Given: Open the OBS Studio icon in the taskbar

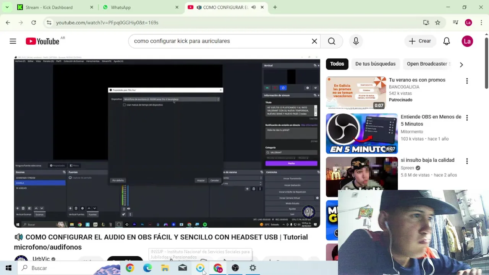Looking at the screenshot, I should coord(235,268).
